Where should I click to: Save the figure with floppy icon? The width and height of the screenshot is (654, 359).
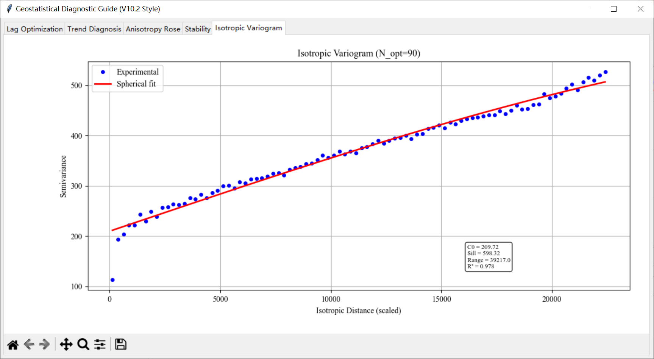[x=121, y=345]
